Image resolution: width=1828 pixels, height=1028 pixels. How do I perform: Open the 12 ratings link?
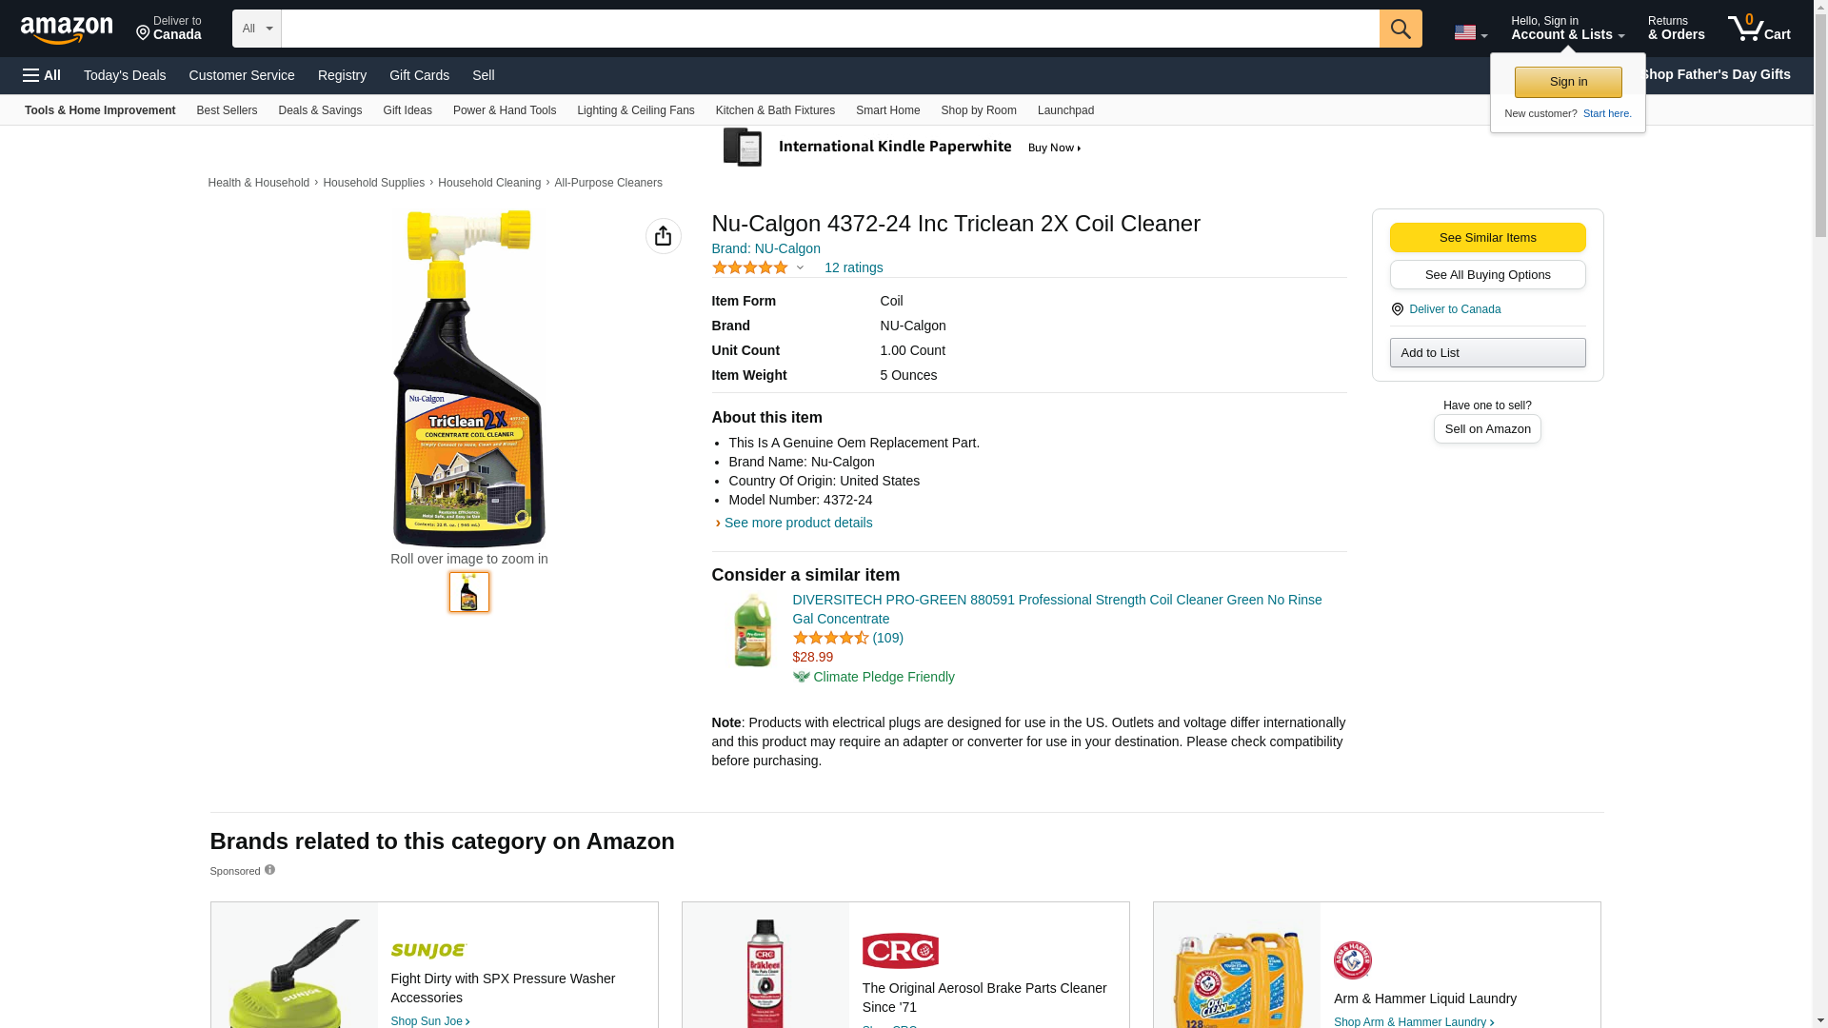(x=853, y=267)
